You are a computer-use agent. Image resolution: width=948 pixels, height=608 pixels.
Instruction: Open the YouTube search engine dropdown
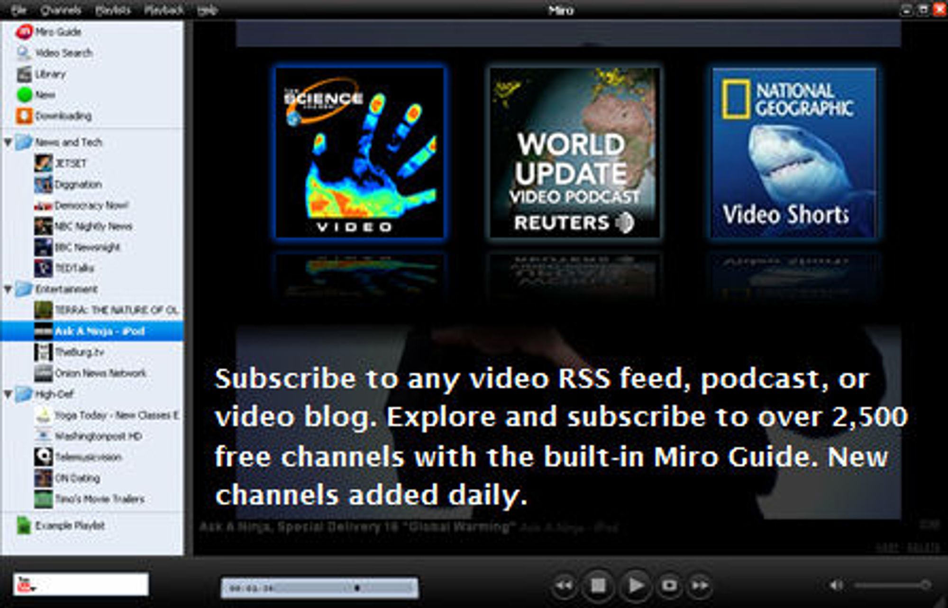[26, 585]
